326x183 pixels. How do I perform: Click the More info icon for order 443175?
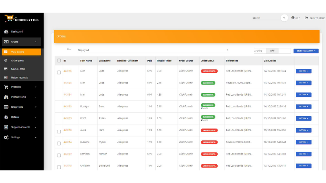click(201, 120)
